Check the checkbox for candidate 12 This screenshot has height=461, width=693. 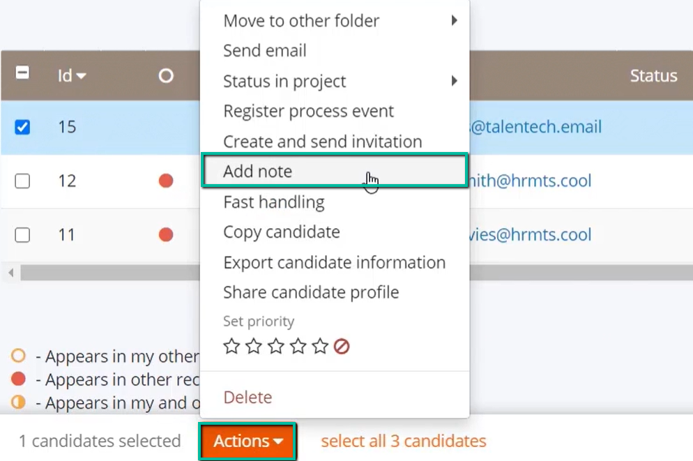(22, 181)
